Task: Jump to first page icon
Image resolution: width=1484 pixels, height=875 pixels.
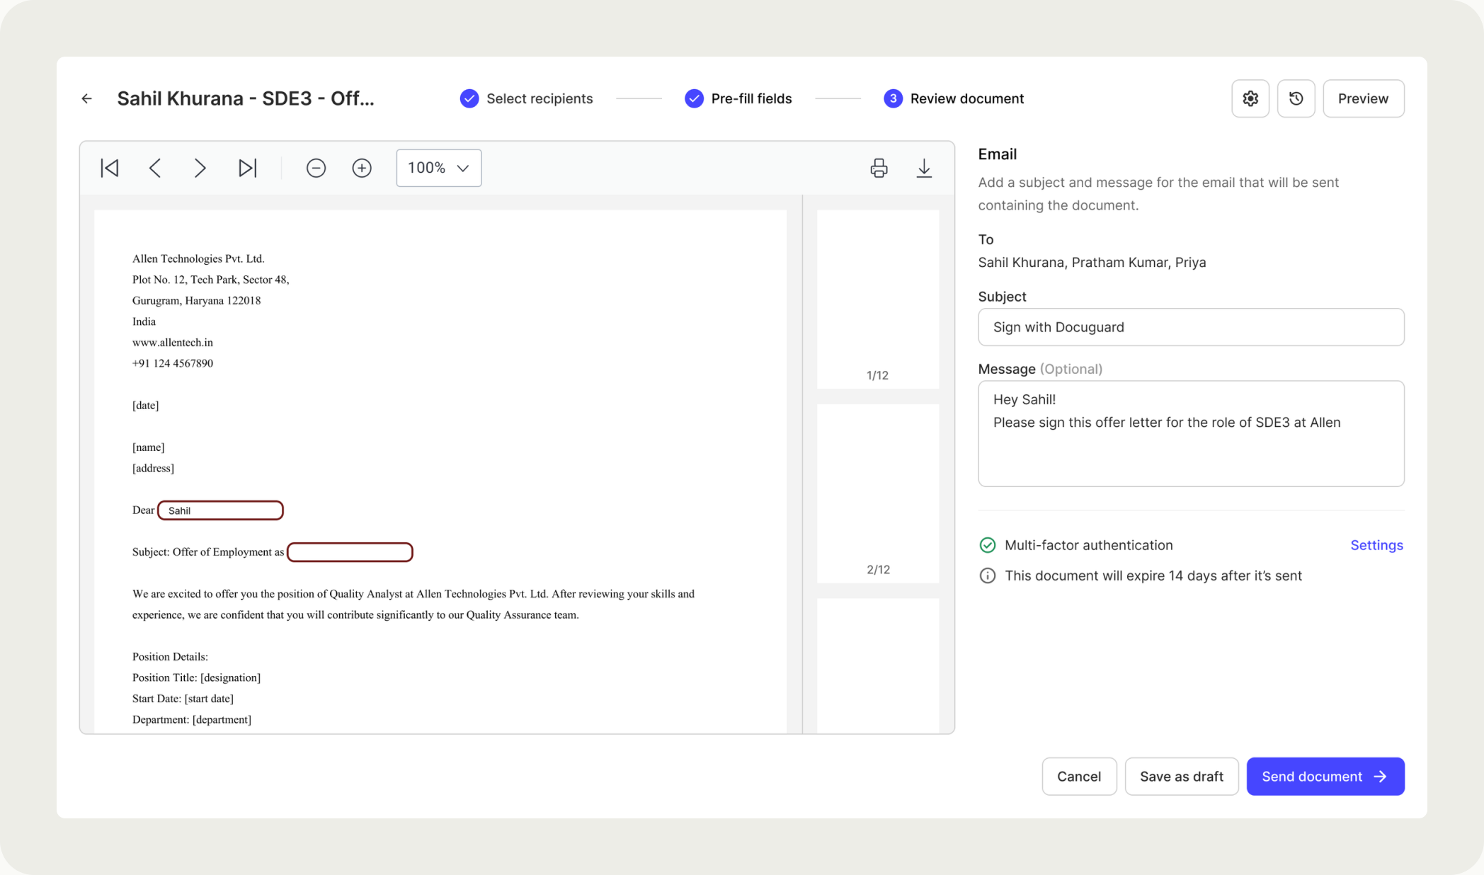Action: 110,168
